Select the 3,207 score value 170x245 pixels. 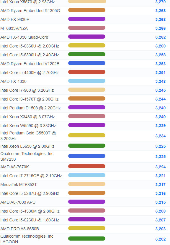[161, 220]
